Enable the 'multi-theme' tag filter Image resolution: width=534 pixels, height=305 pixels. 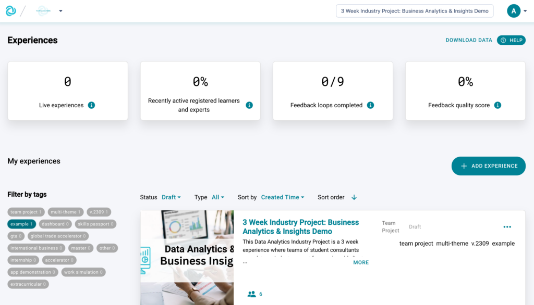coord(65,212)
